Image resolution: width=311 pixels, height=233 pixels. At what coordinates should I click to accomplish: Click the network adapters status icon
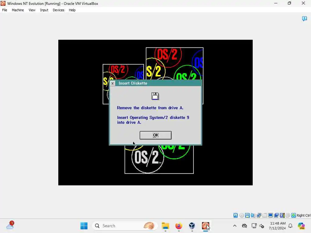(259, 215)
